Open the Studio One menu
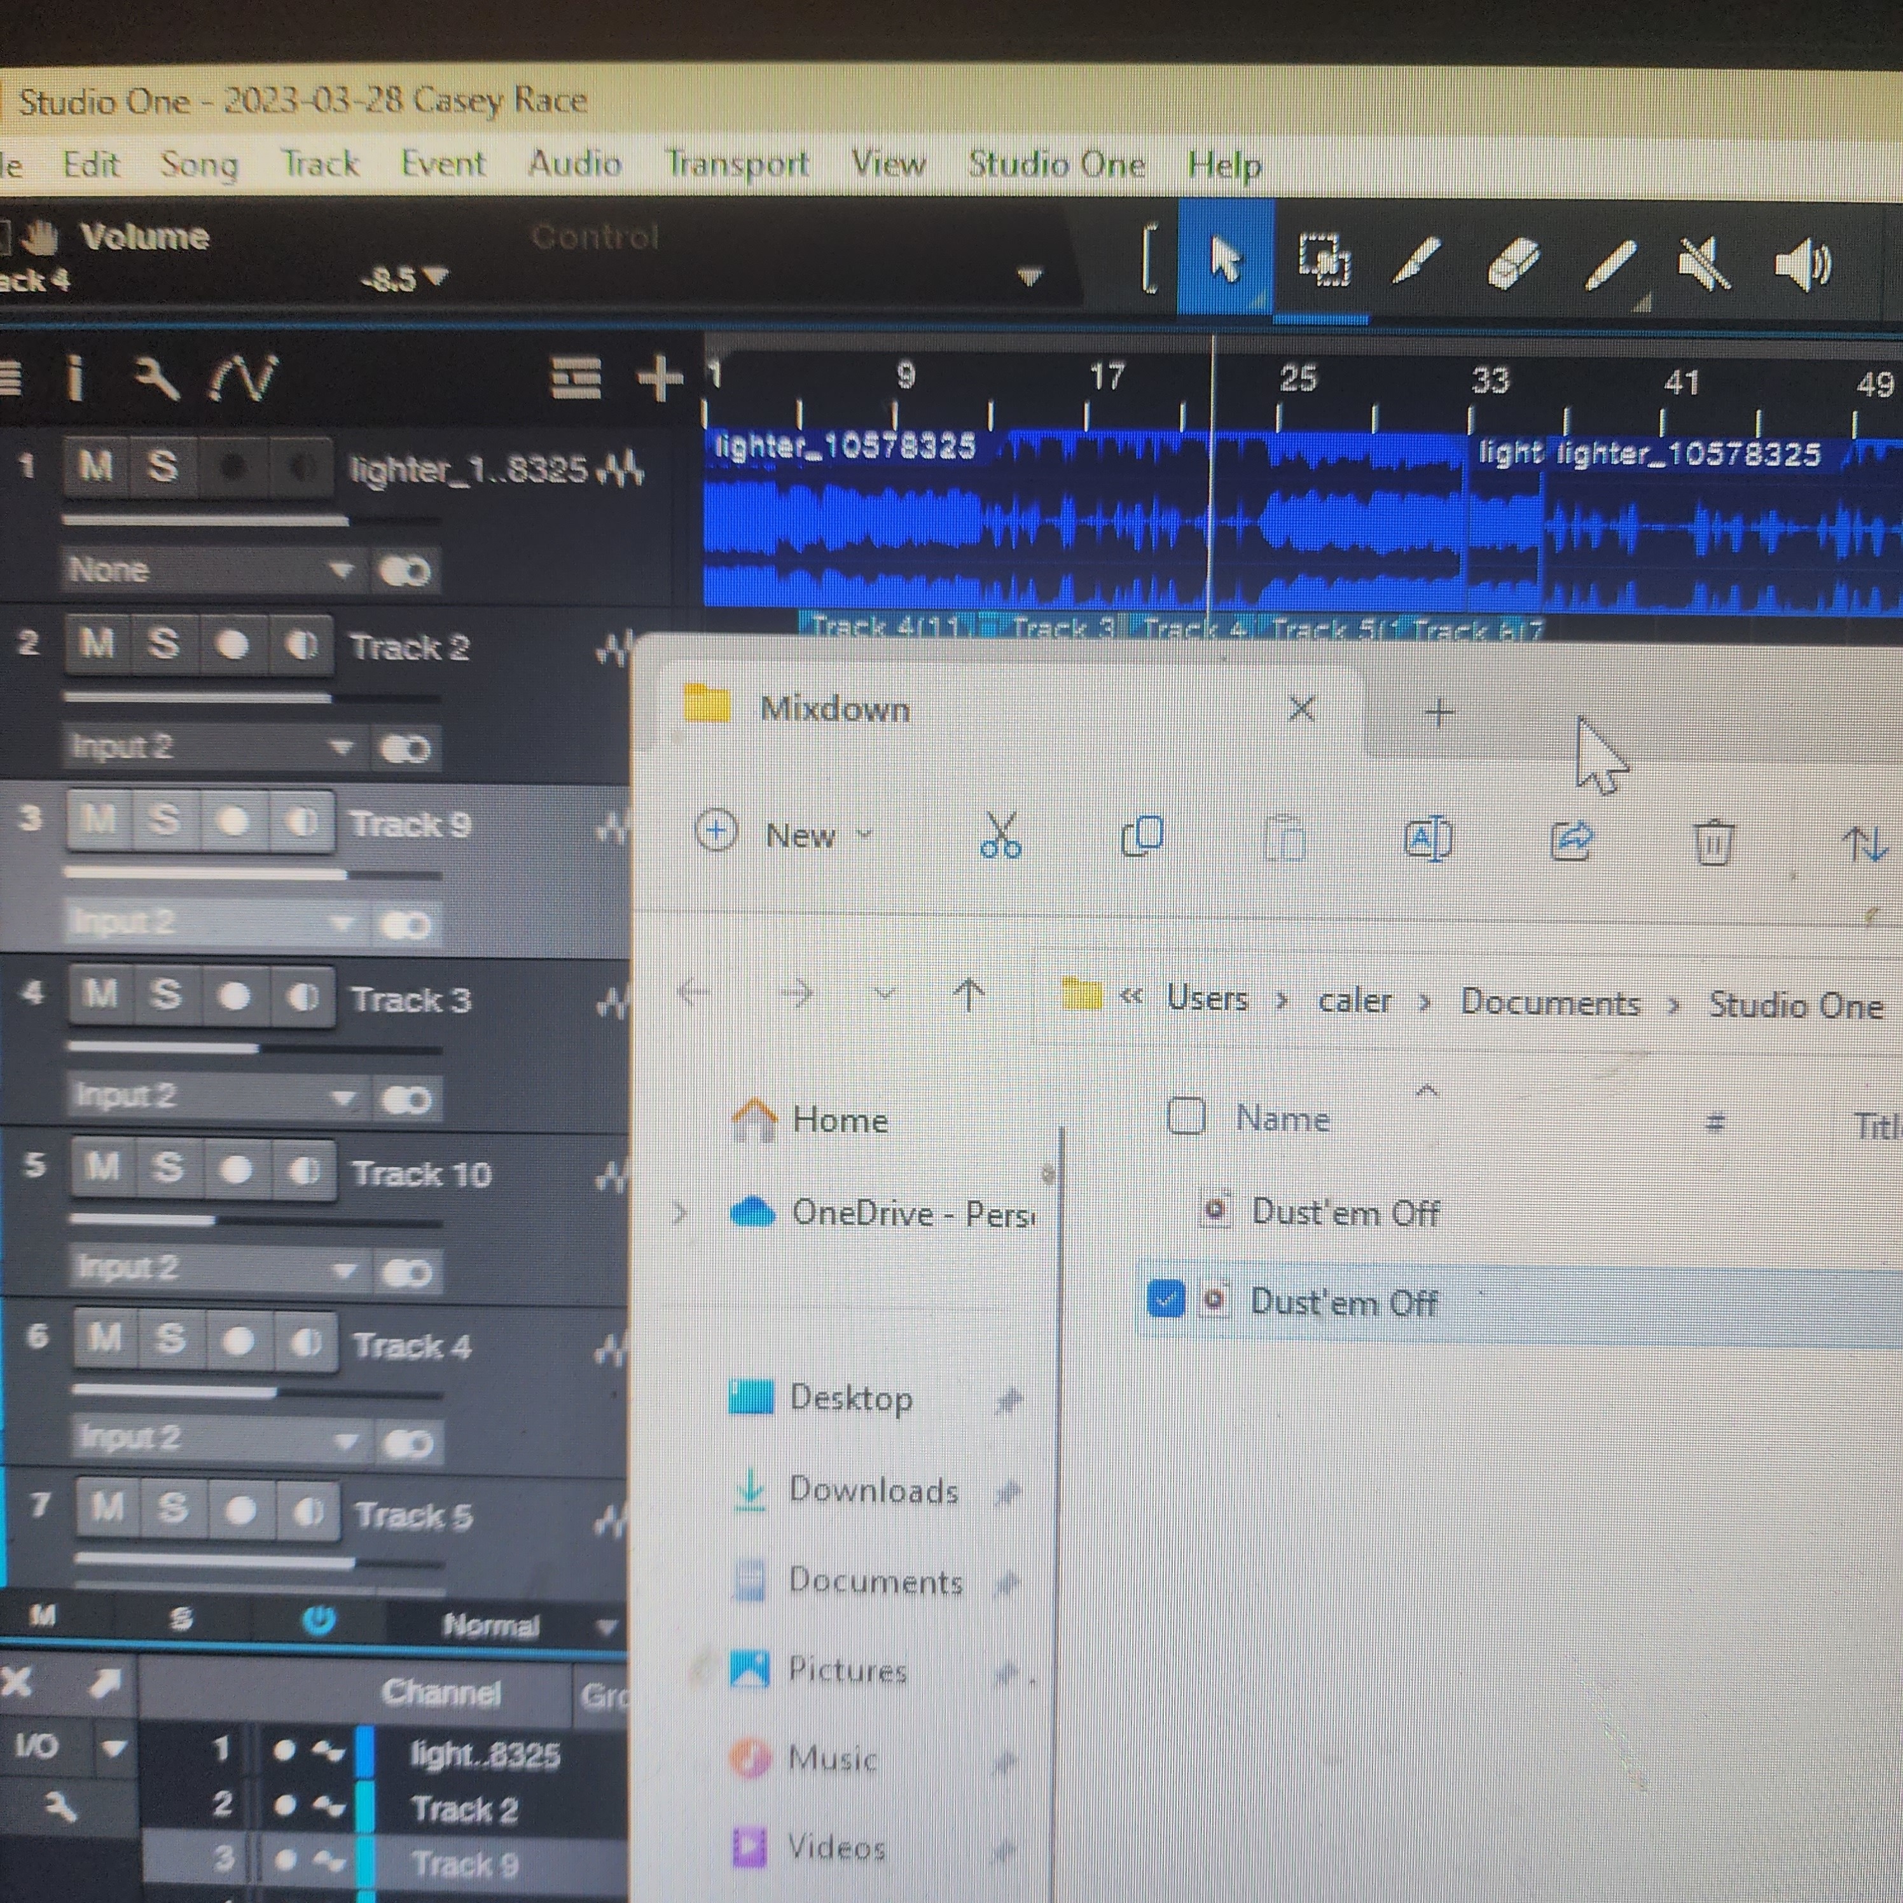Viewport: 1903px width, 1903px height. pos(1056,165)
